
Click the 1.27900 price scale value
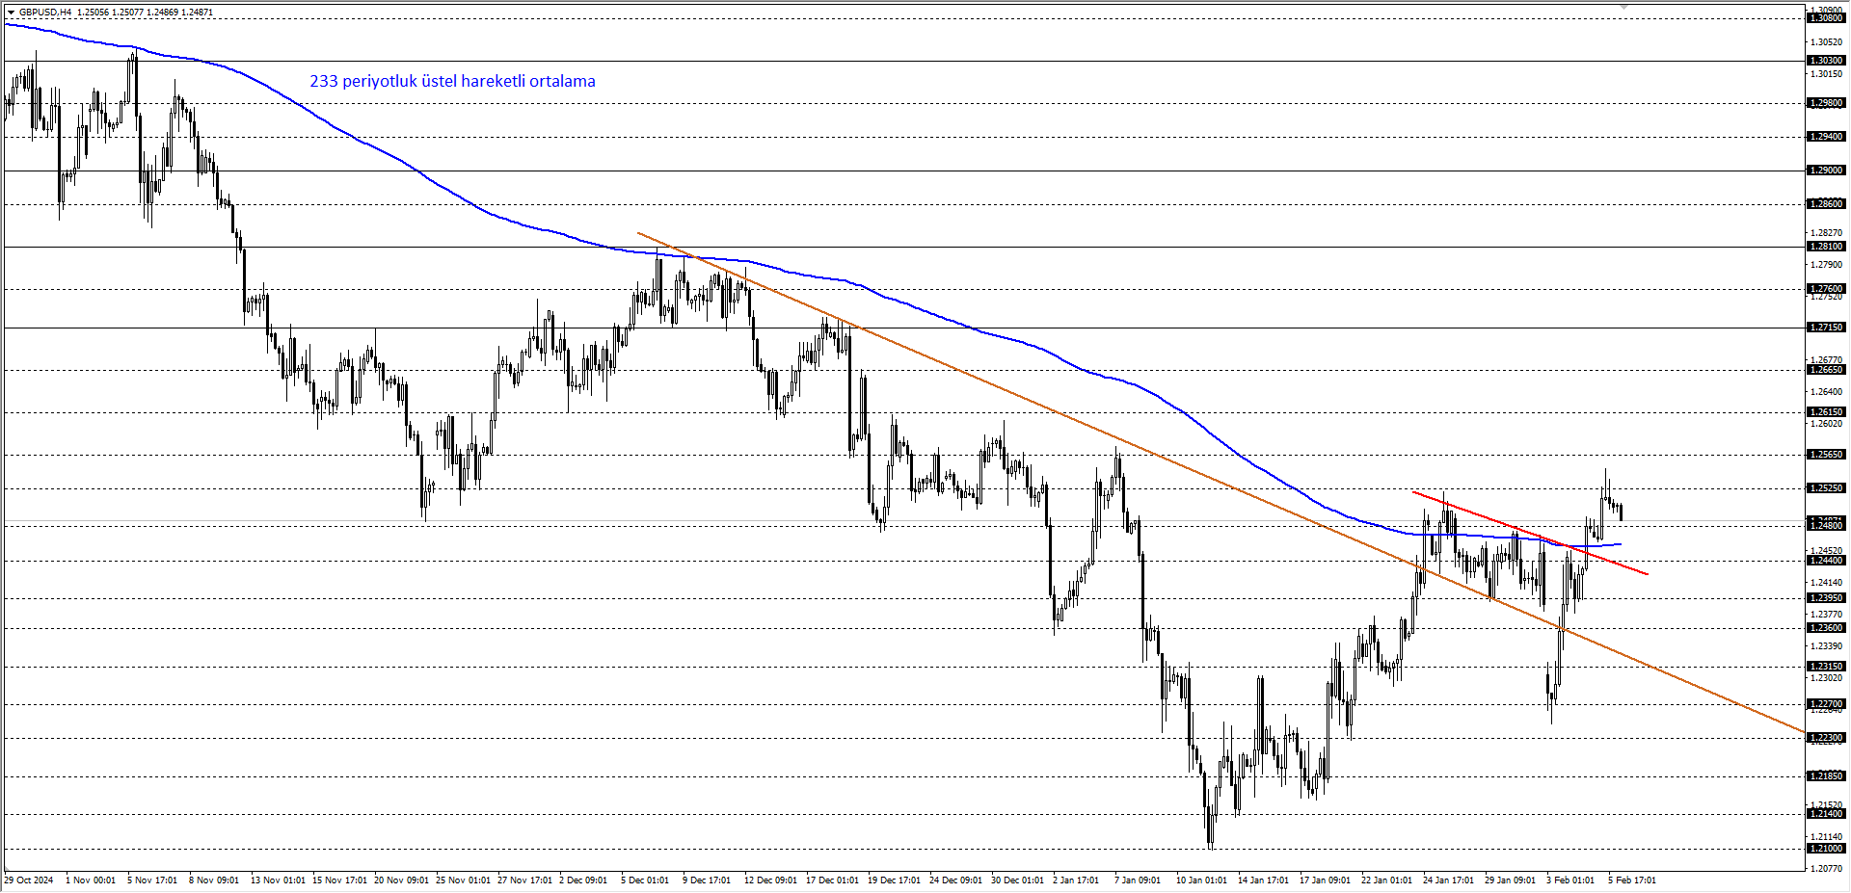1827,265
